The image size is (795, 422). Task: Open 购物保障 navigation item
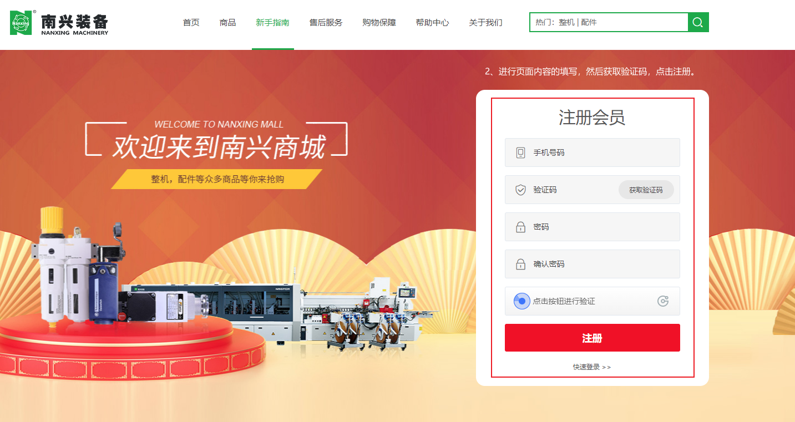[x=379, y=23]
